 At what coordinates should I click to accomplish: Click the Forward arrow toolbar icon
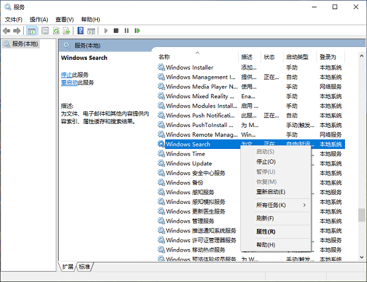tap(17, 31)
